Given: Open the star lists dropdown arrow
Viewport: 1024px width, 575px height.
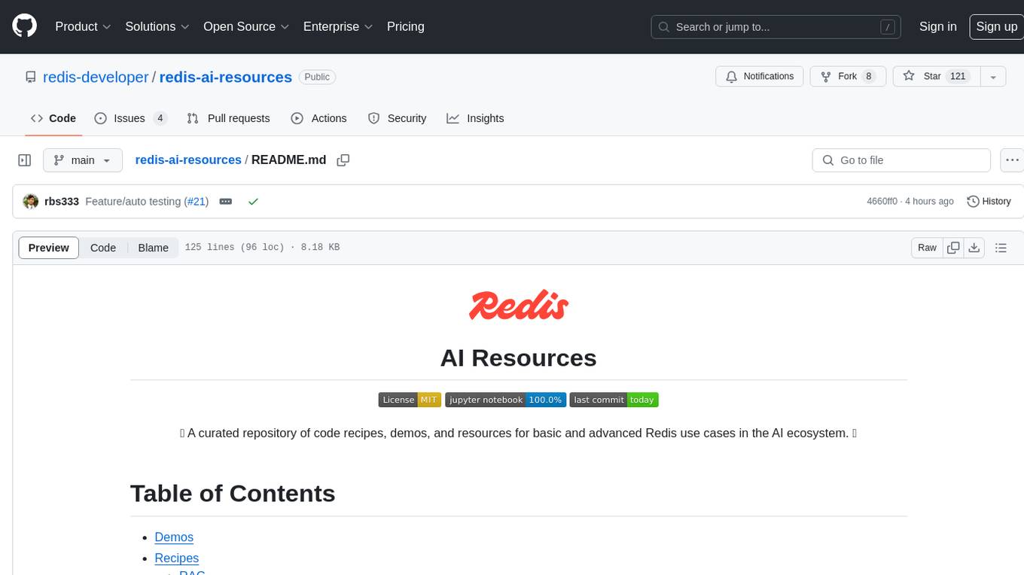Looking at the screenshot, I should coord(993,77).
